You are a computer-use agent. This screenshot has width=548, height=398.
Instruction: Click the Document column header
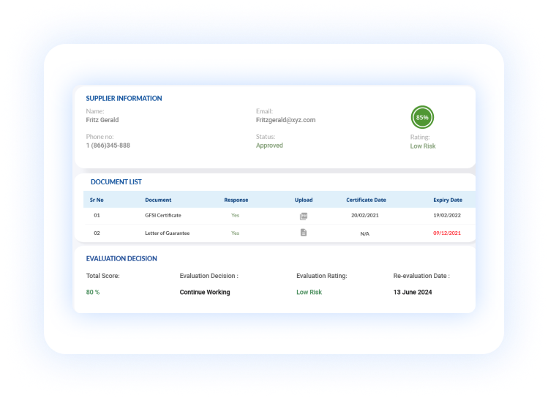tap(158, 200)
